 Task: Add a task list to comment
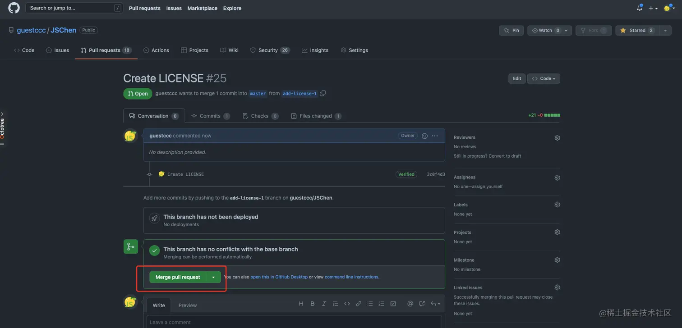(x=393, y=304)
